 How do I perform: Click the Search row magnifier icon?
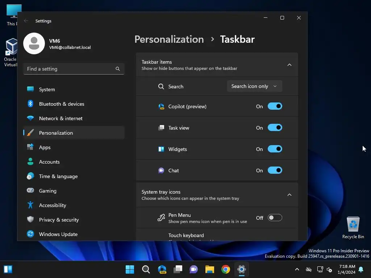[161, 87]
